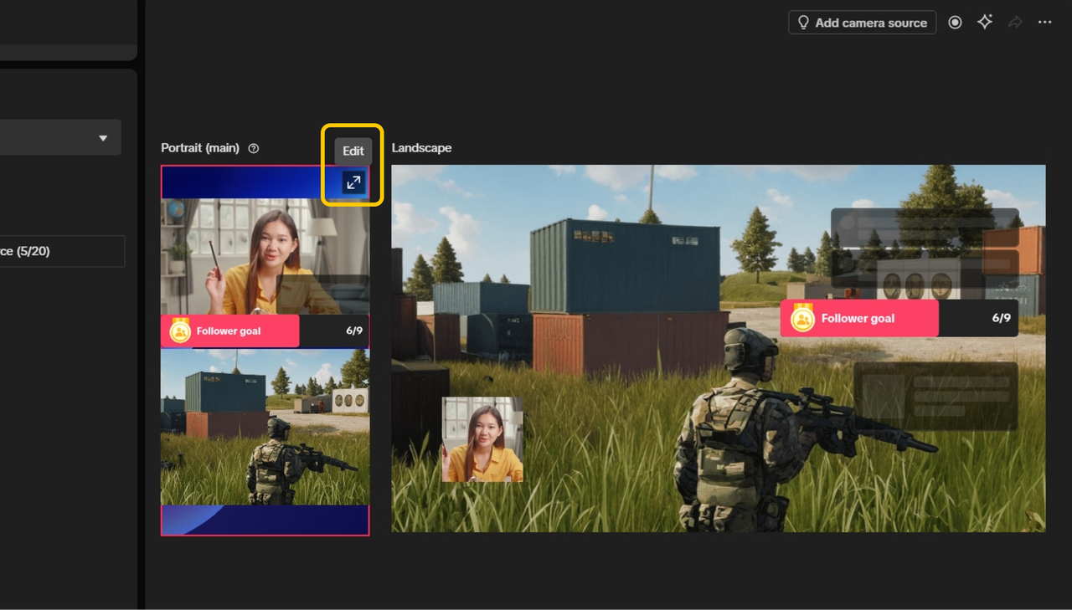Click the expand edit icon on portrait preview
The width and height of the screenshot is (1072, 610).
(353, 182)
